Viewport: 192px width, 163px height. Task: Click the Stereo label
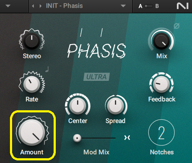point(32,56)
